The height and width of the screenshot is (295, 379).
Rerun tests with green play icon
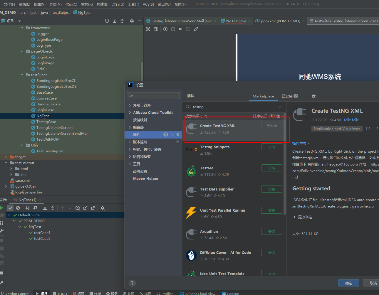2,208
